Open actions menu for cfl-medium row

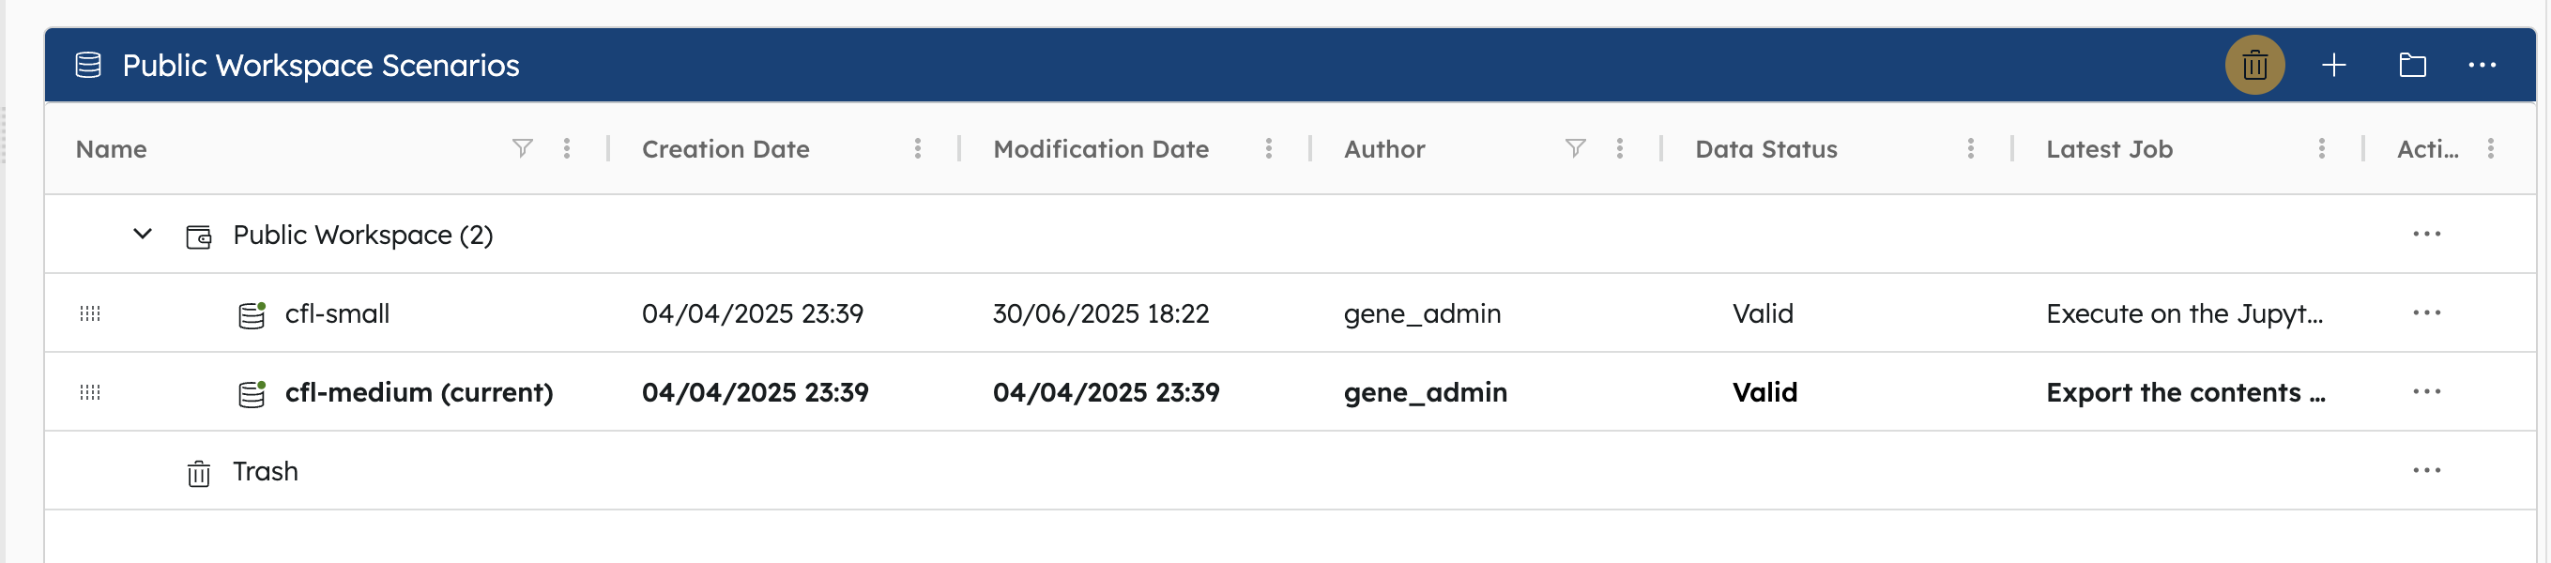(x=2426, y=392)
